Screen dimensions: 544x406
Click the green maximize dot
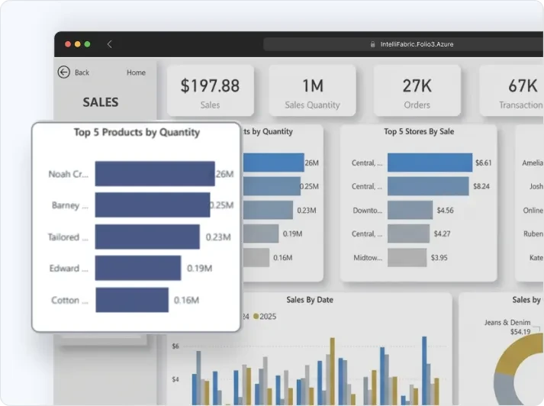(88, 44)
